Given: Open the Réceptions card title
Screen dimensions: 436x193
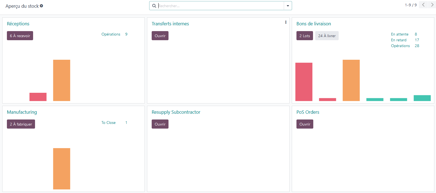Looking at the screenshot, I should [x=18, y=24].
